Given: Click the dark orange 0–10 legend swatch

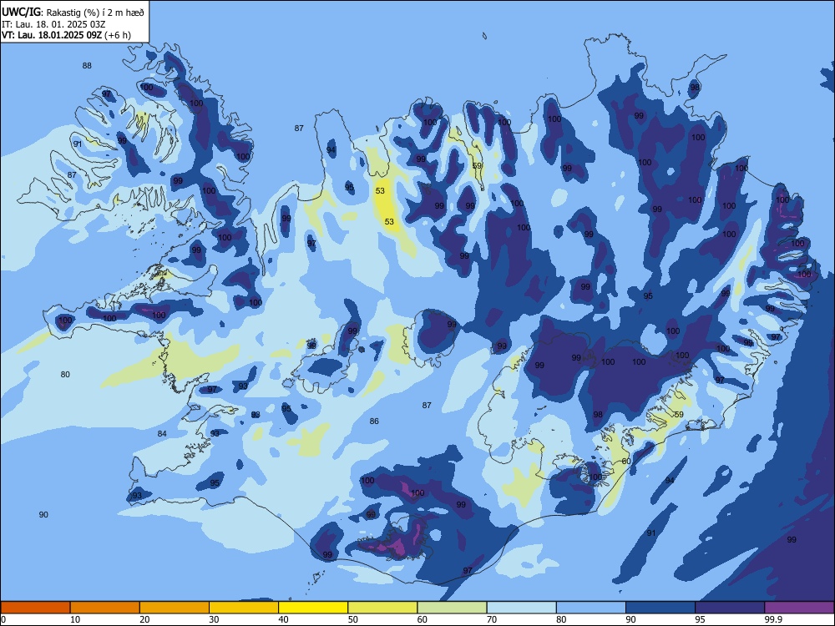Looking at the screenshot, I should 35,608.
